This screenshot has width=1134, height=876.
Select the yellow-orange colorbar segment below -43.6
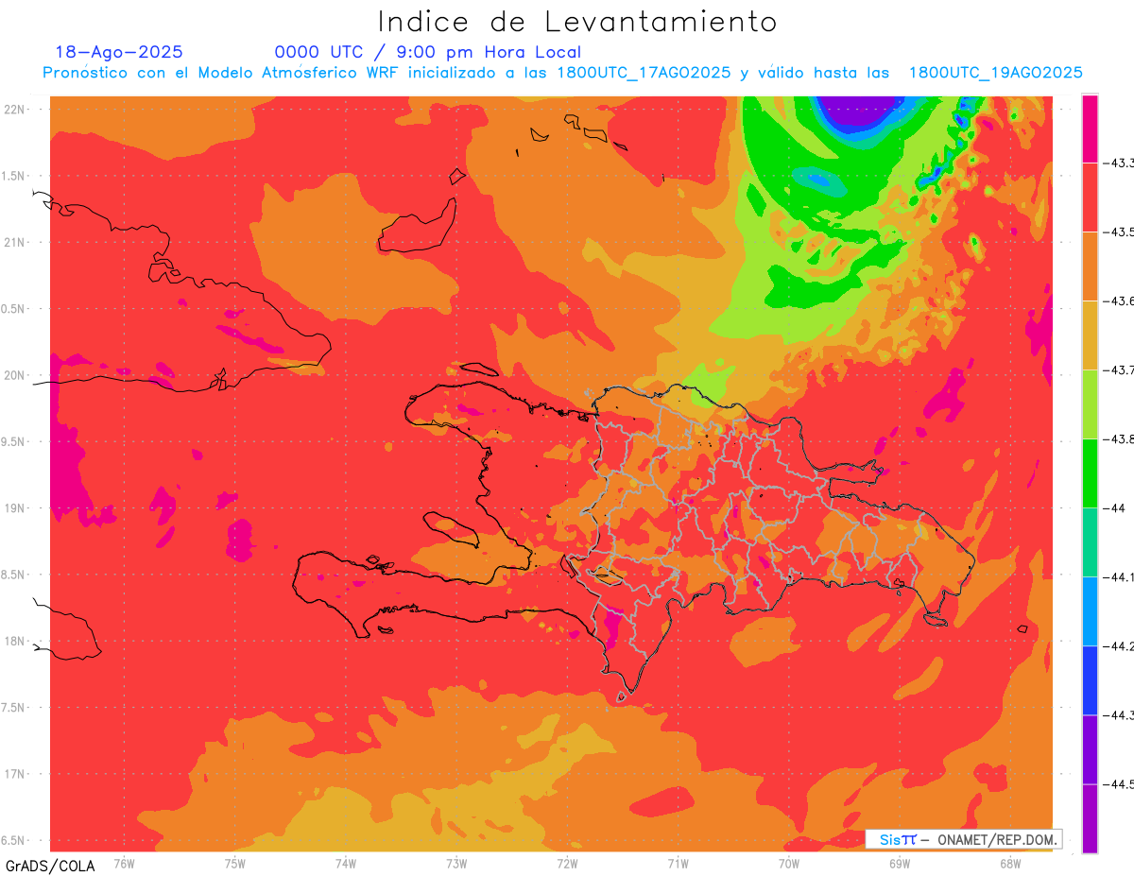point(1090,335)
